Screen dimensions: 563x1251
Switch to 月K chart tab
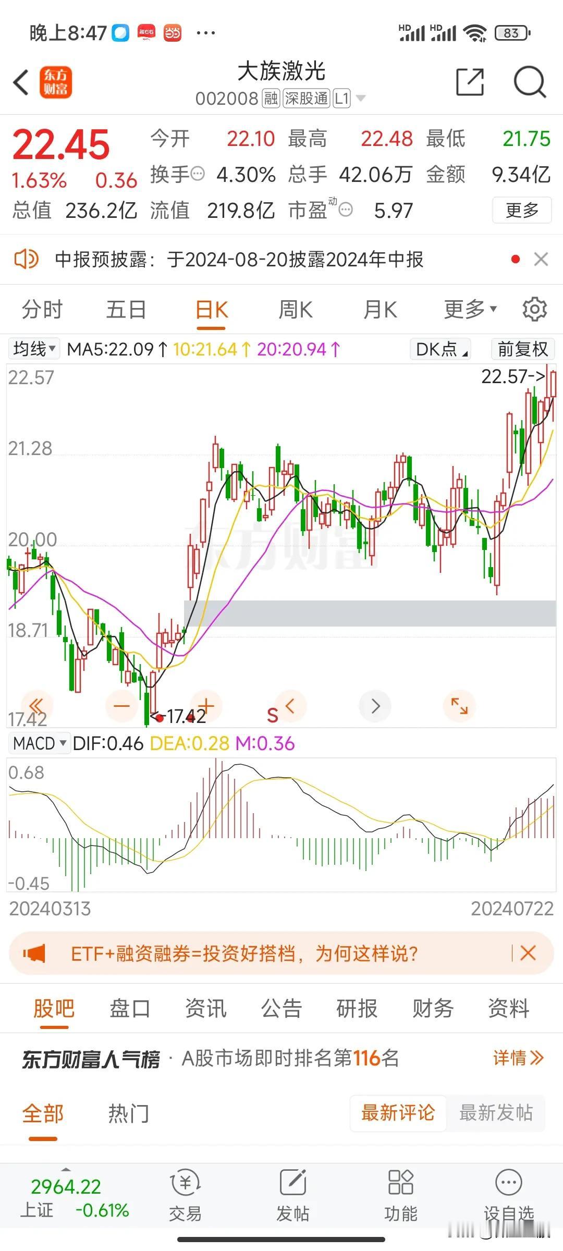380,310
